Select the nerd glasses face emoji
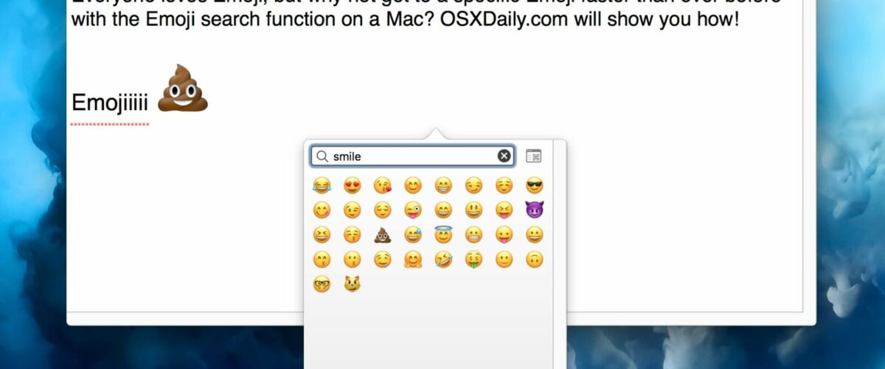The image size is (885, 369). click(x=322, y=284)
